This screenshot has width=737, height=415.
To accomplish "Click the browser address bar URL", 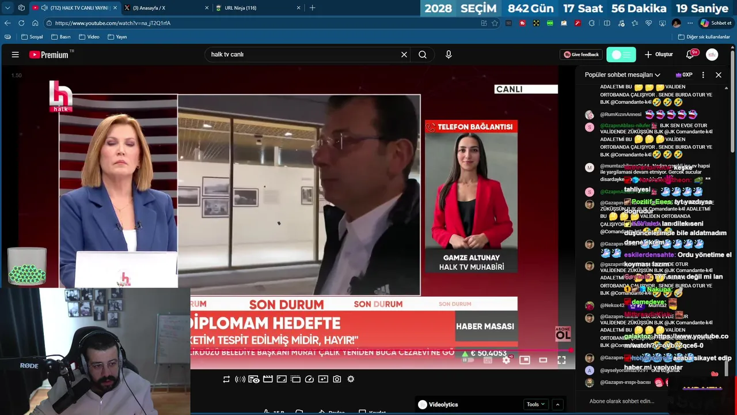I will coord(113,23).
